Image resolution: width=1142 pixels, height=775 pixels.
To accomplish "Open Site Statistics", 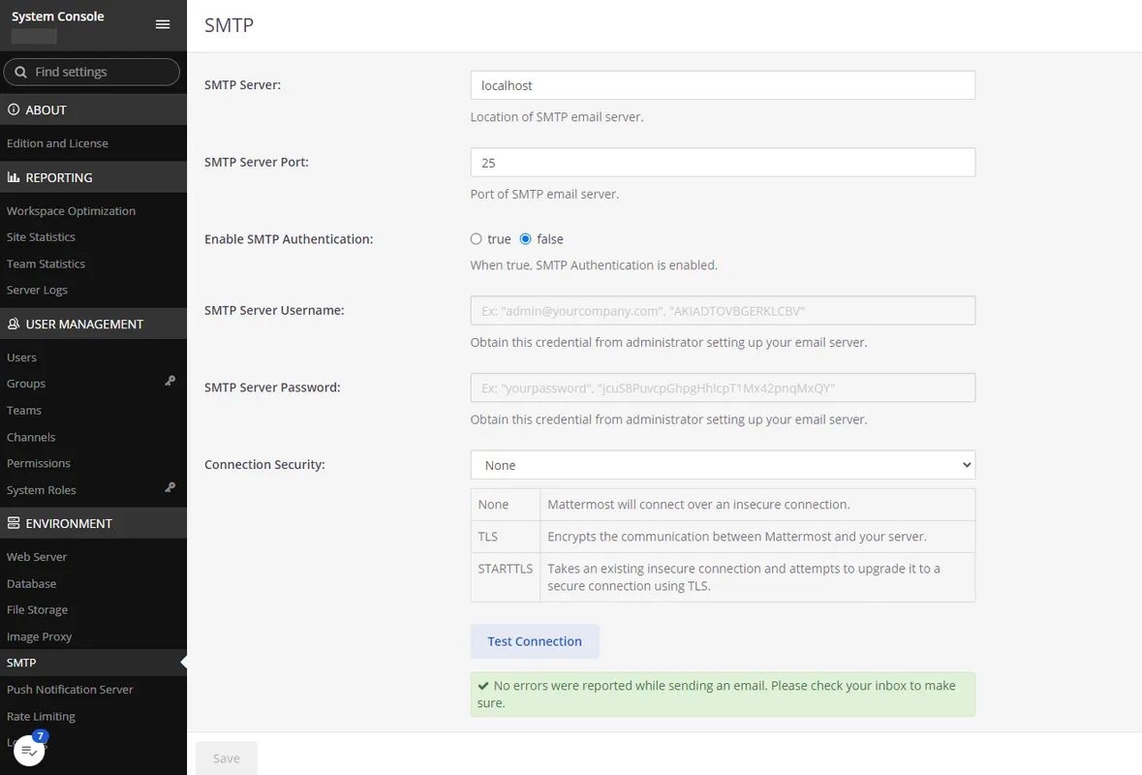I will pyautogui.click(x=41, y=236).
